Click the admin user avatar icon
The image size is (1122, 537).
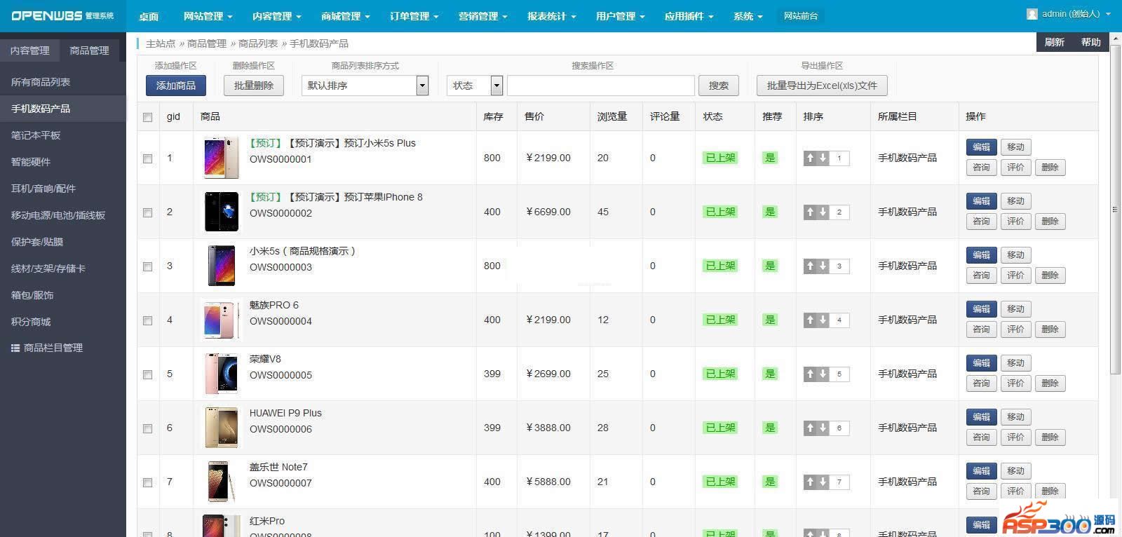[x=1032, y=14]
